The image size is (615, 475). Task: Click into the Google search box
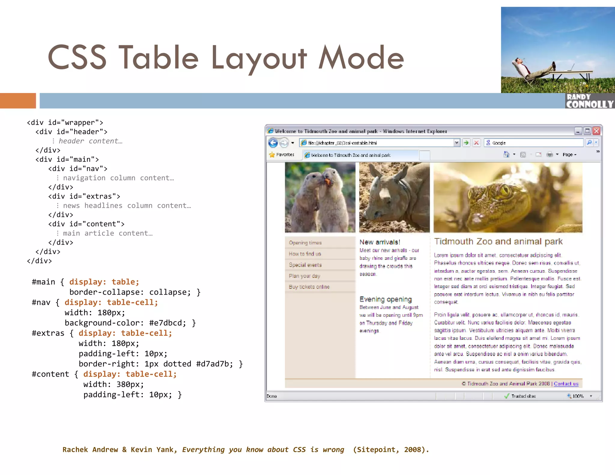533,143
